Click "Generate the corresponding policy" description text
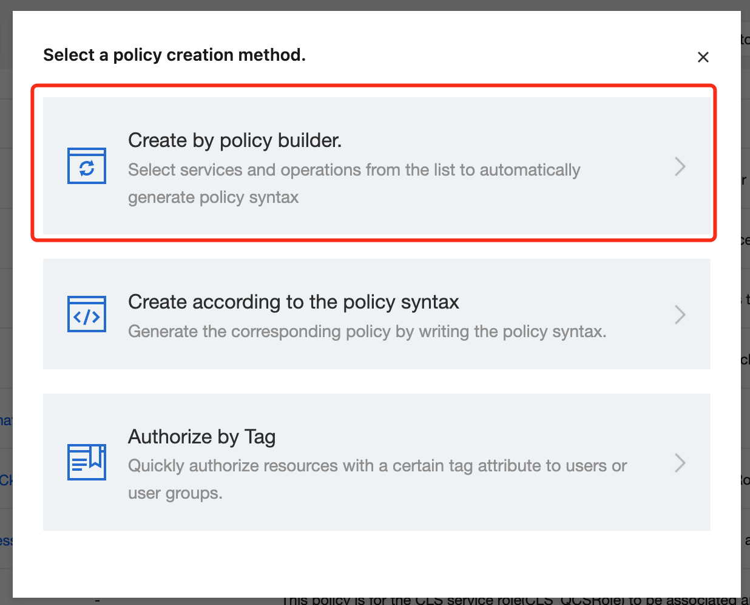This screenshot has width=750, height=605. (367, 332)
